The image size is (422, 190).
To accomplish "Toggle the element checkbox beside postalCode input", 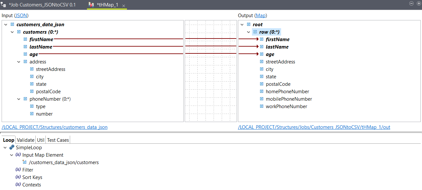I will [x=32, y=91].
